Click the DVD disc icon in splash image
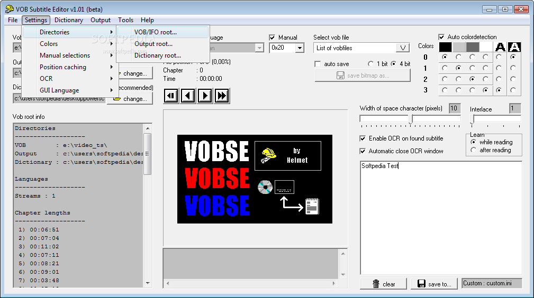534x298 pixels. [265, 187]
